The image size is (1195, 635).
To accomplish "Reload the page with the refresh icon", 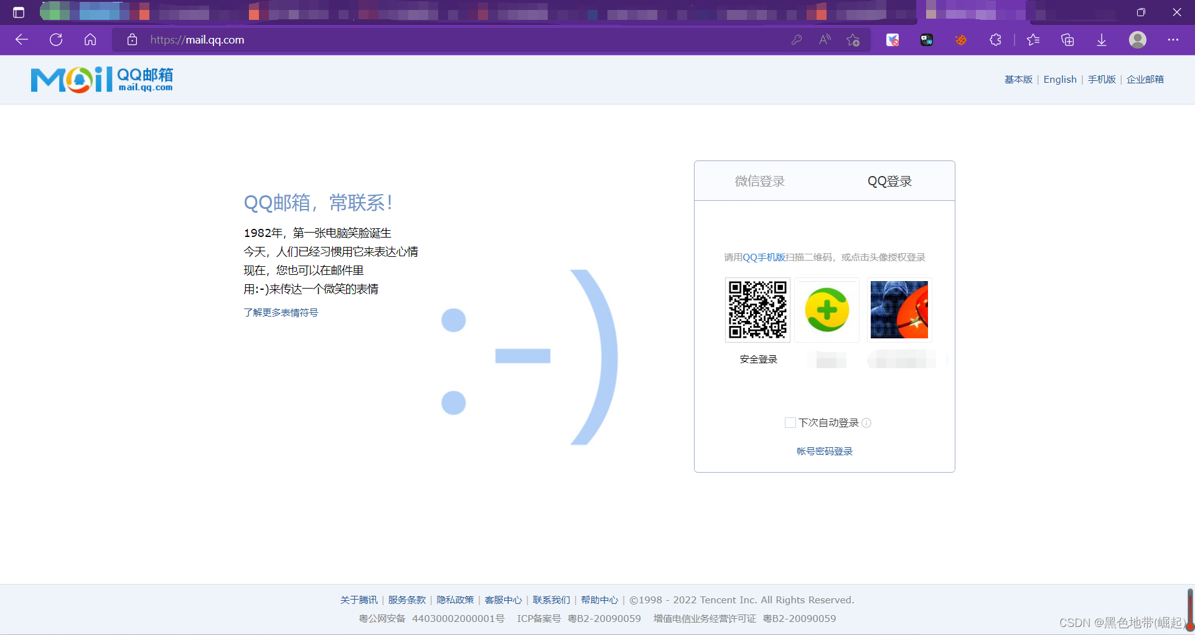I will tap(56, 40).
